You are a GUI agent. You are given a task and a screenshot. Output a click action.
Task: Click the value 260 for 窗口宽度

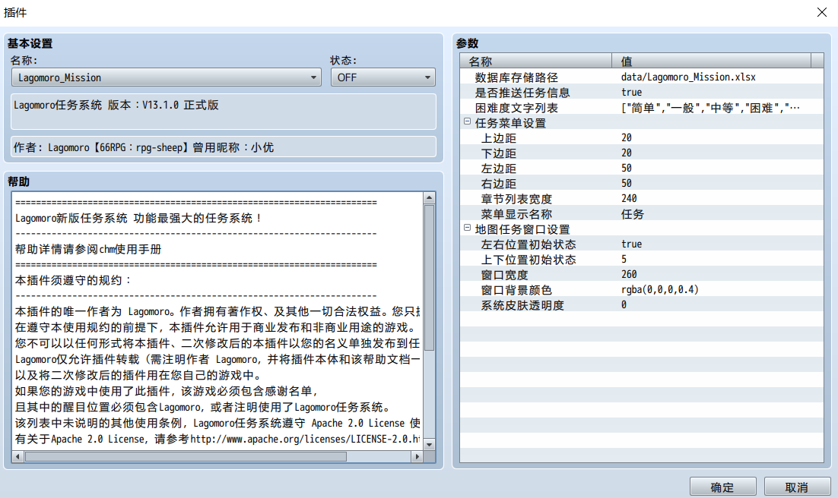pyautogui.click(x=629, y=274)
